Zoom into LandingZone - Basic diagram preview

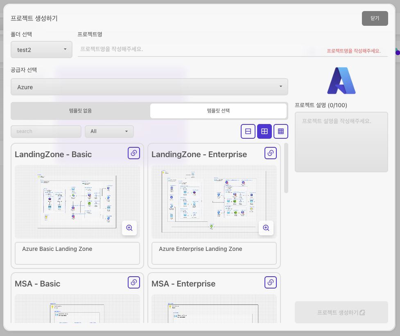(x=129, y=228)
